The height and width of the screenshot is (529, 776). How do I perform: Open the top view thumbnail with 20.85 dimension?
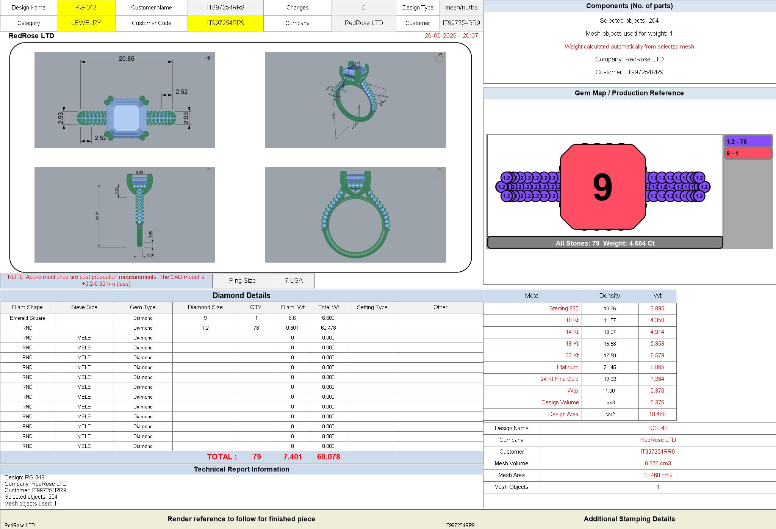point(125,100)
